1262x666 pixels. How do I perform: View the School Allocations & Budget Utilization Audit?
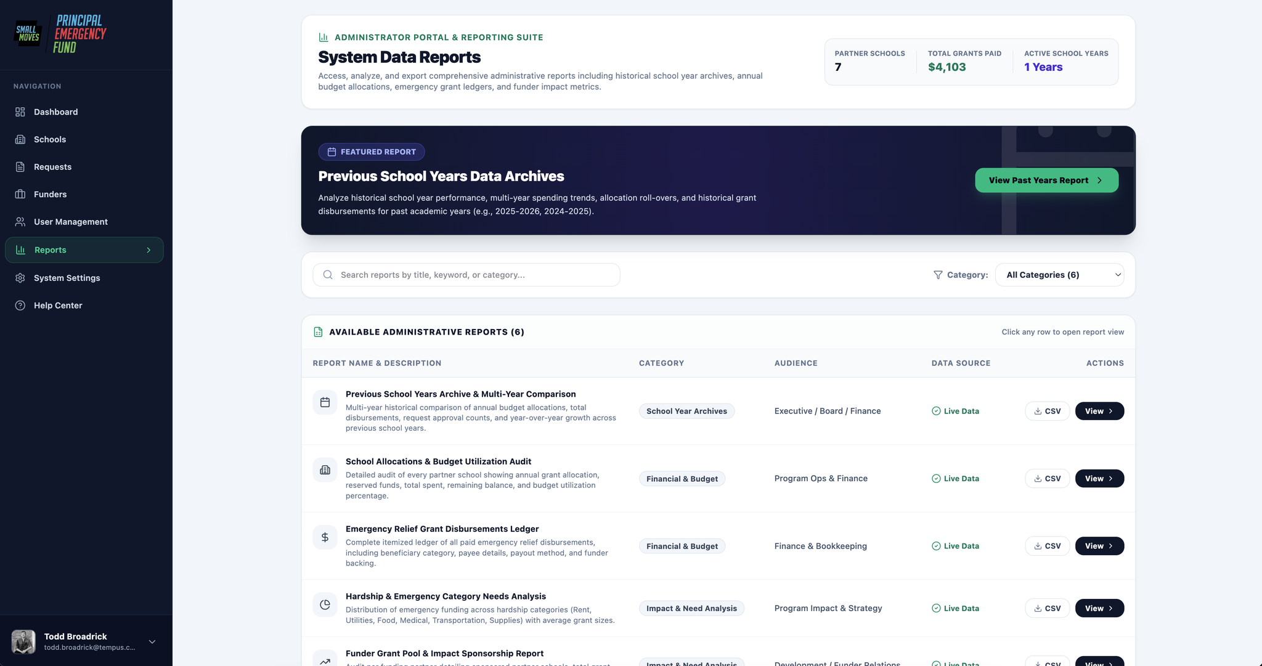[1099, 479]
